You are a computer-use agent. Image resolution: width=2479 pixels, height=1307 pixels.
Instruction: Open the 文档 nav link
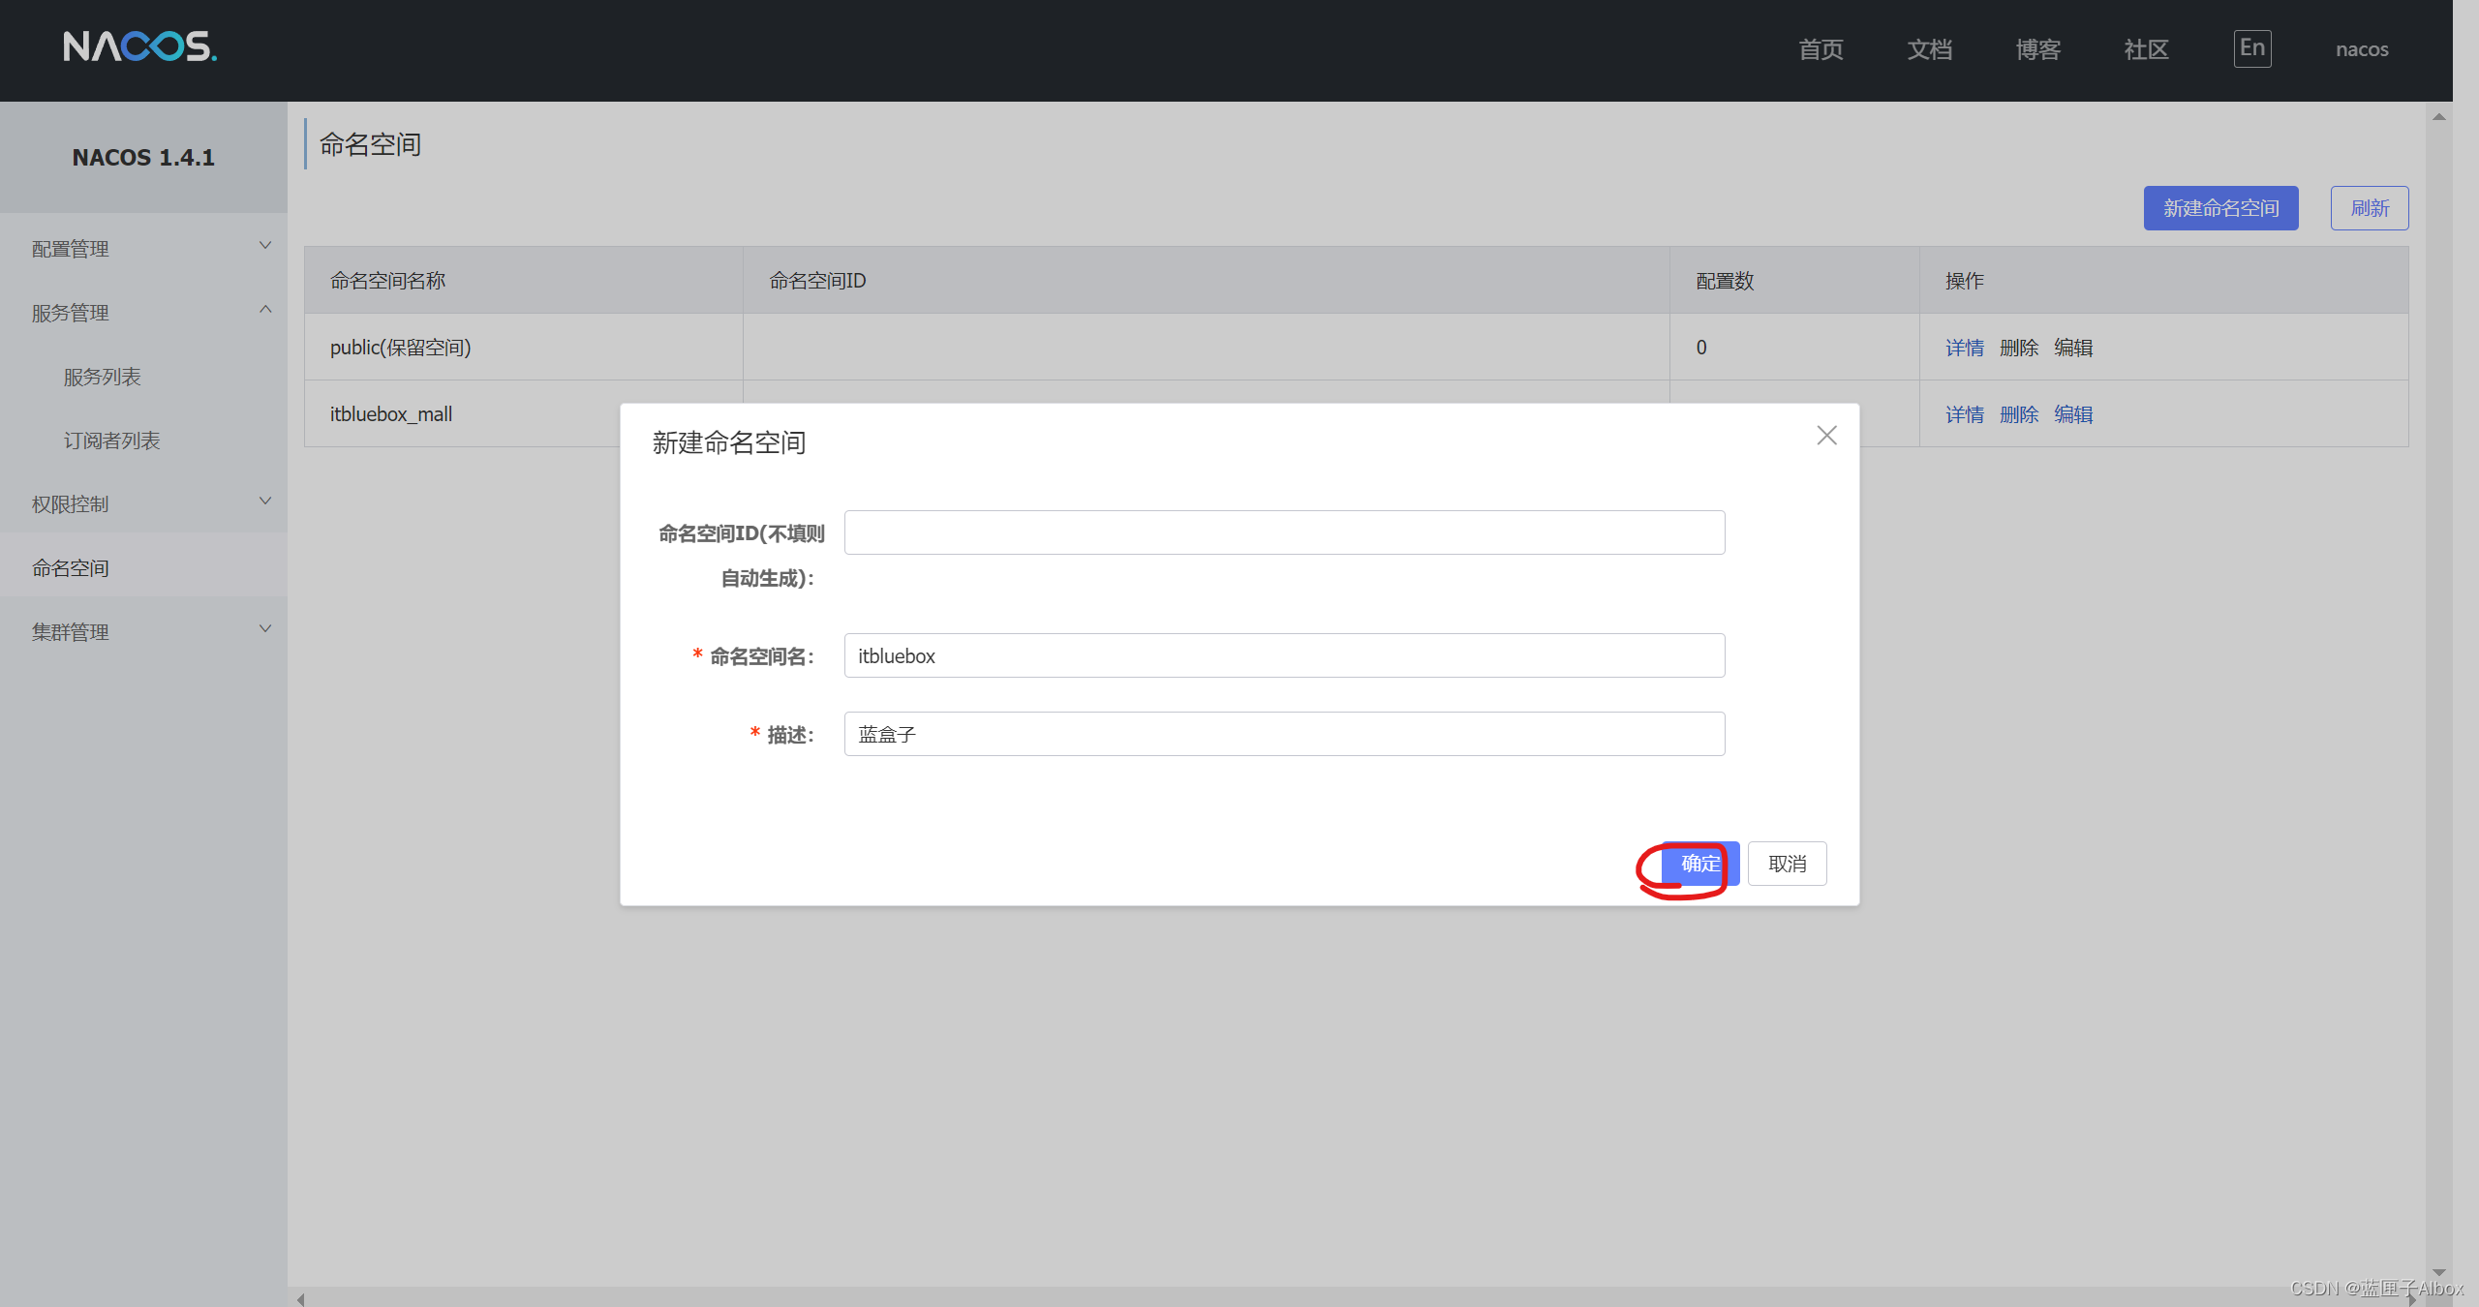point(1929,49)
